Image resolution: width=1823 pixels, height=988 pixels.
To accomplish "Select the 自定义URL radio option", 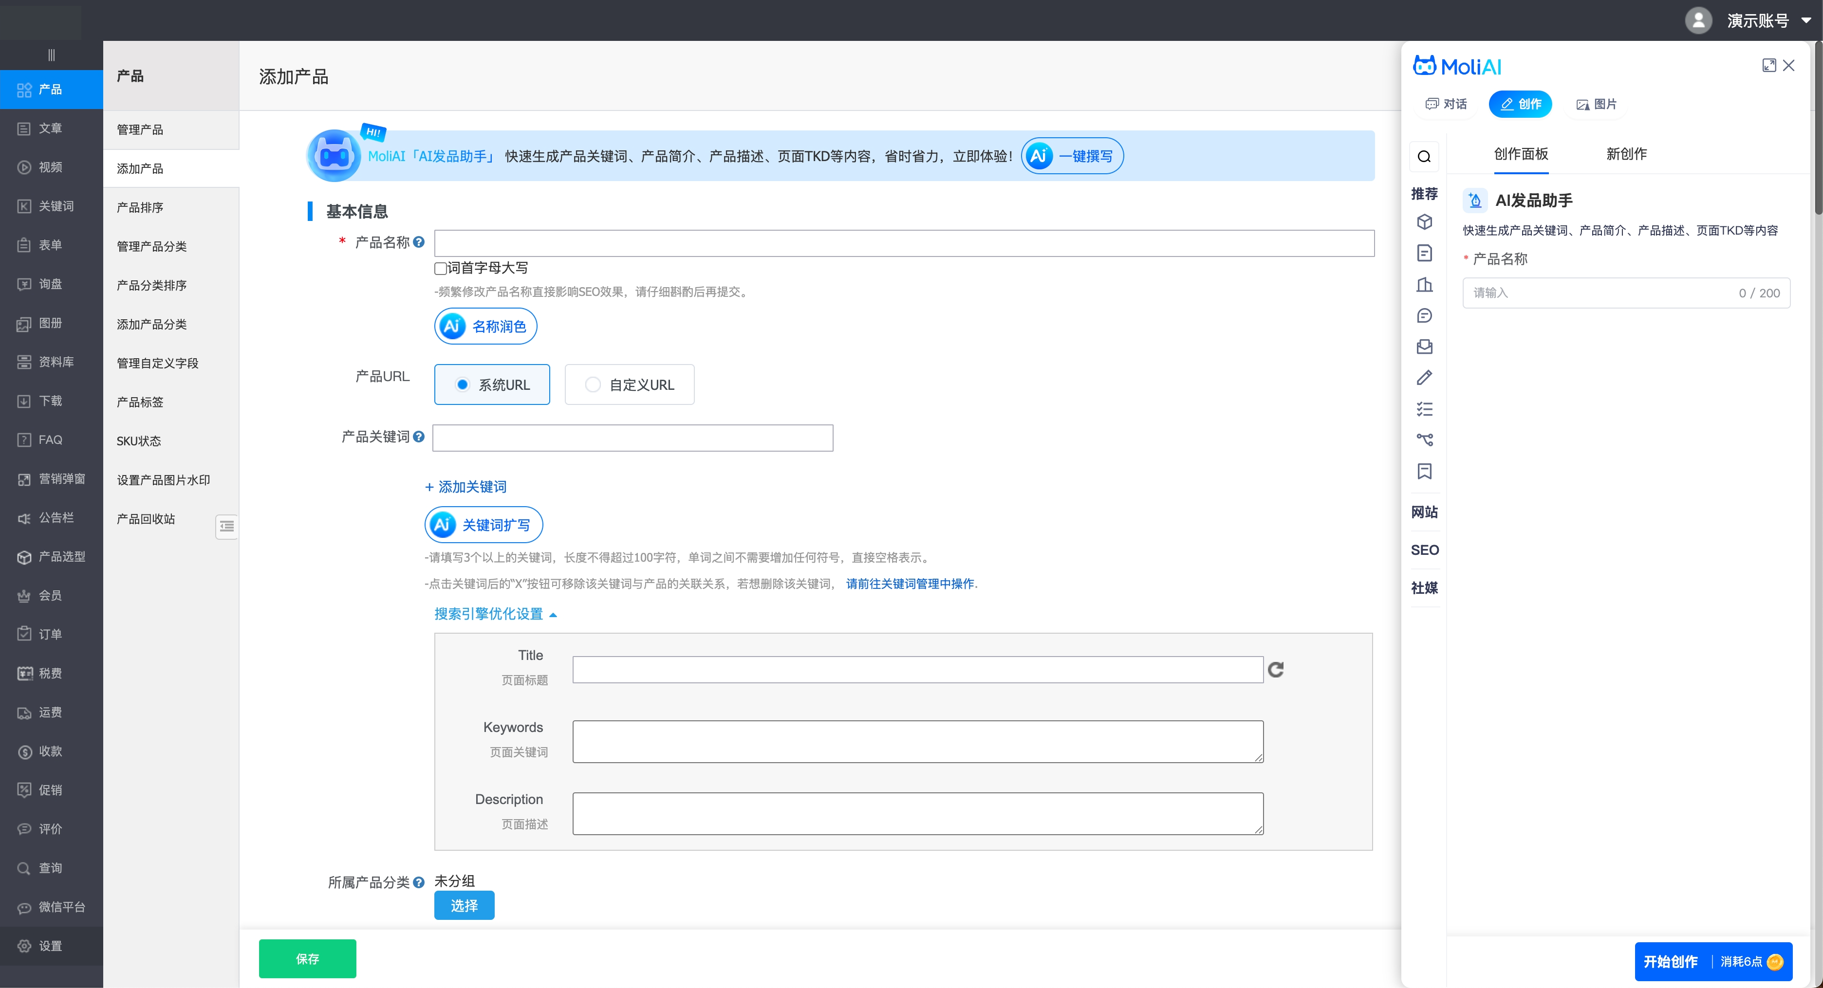I will click(593, 384).
